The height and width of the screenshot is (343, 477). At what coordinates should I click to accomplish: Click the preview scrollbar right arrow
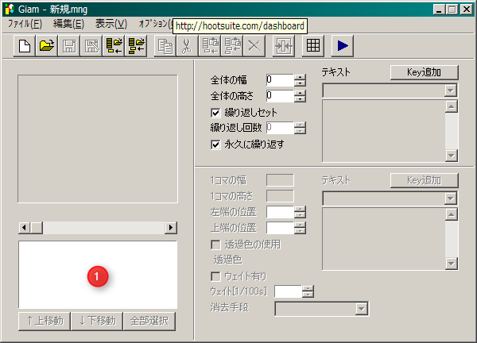coord(171,228)
